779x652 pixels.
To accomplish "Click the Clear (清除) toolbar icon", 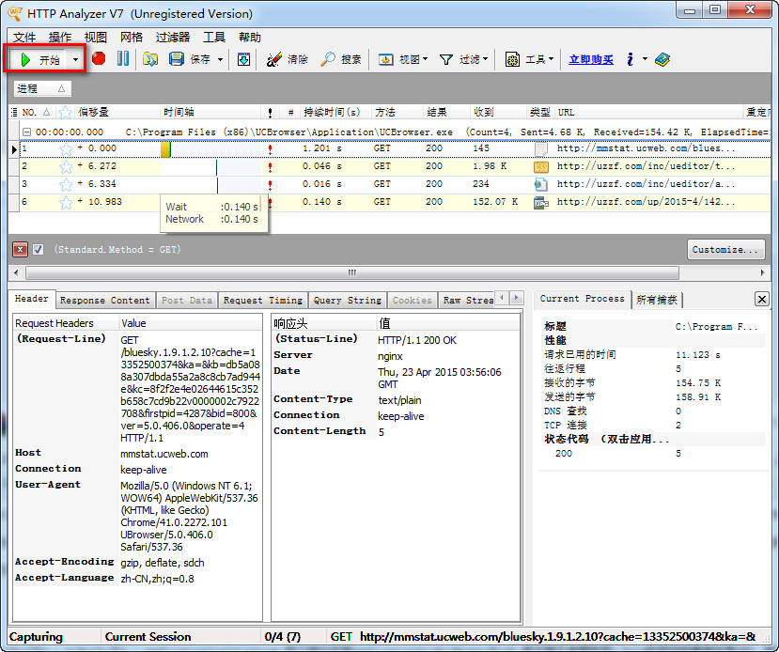I will pos(274,59).
